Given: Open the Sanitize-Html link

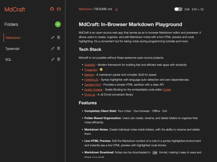Looking at the screenshot, I should pyautogui.click(x=93, y=85).
